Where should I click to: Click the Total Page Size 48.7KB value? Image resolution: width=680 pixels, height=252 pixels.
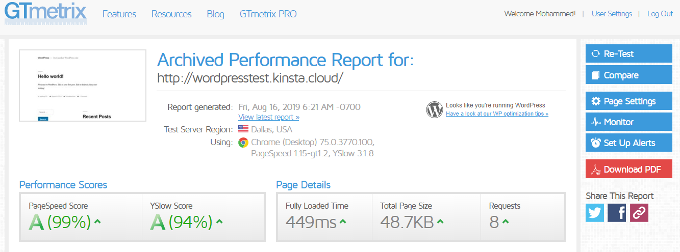(x=407, y=222)
